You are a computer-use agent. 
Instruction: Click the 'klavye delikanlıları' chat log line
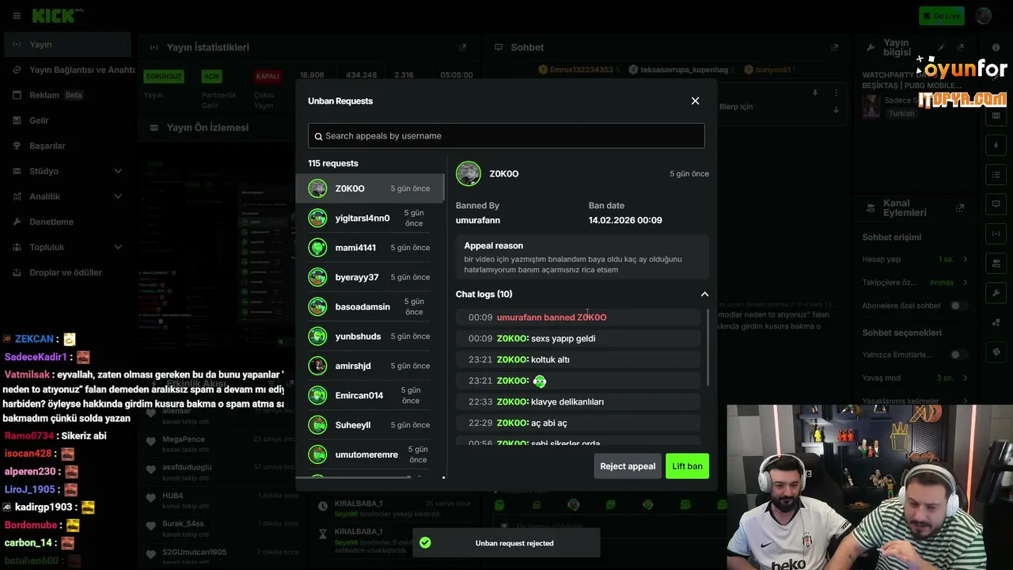(579, 402)
